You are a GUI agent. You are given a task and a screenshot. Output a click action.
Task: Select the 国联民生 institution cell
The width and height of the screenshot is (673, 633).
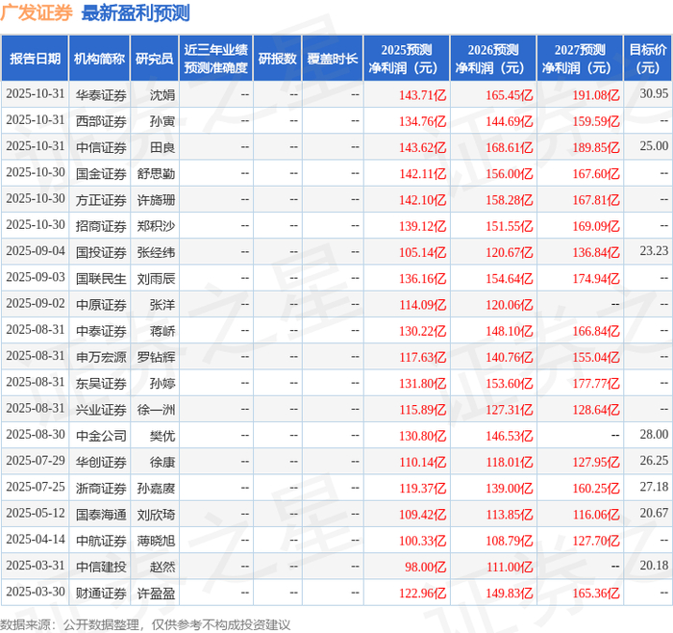pyautogui.click(x=101, y=278)
